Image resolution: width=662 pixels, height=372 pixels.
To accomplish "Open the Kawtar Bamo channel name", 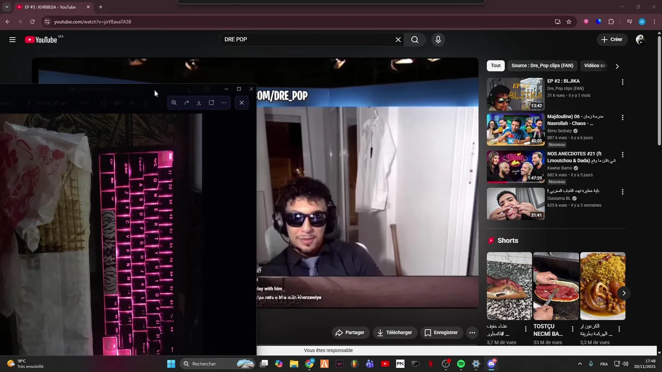I will tap(560, 168).
